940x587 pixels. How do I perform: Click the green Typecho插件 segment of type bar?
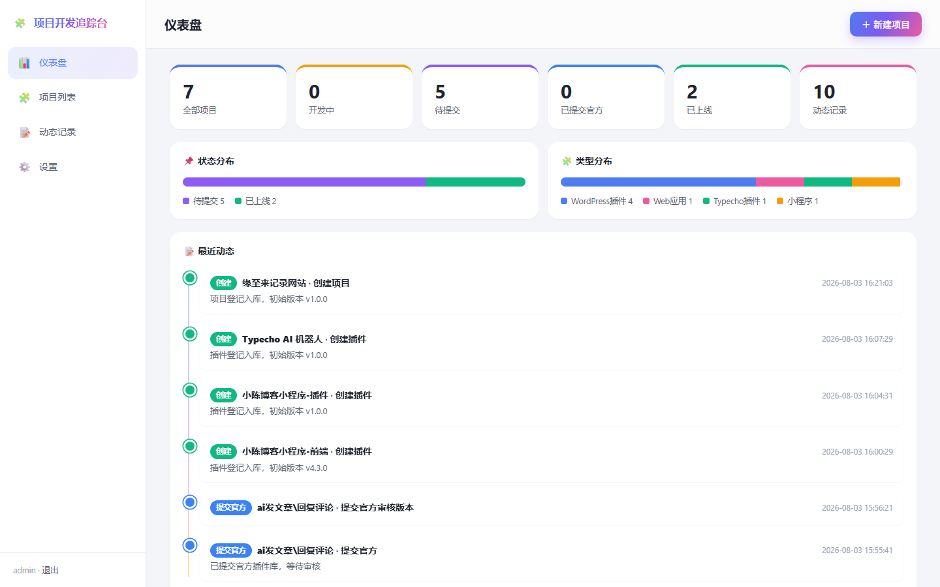pos(828,182)
